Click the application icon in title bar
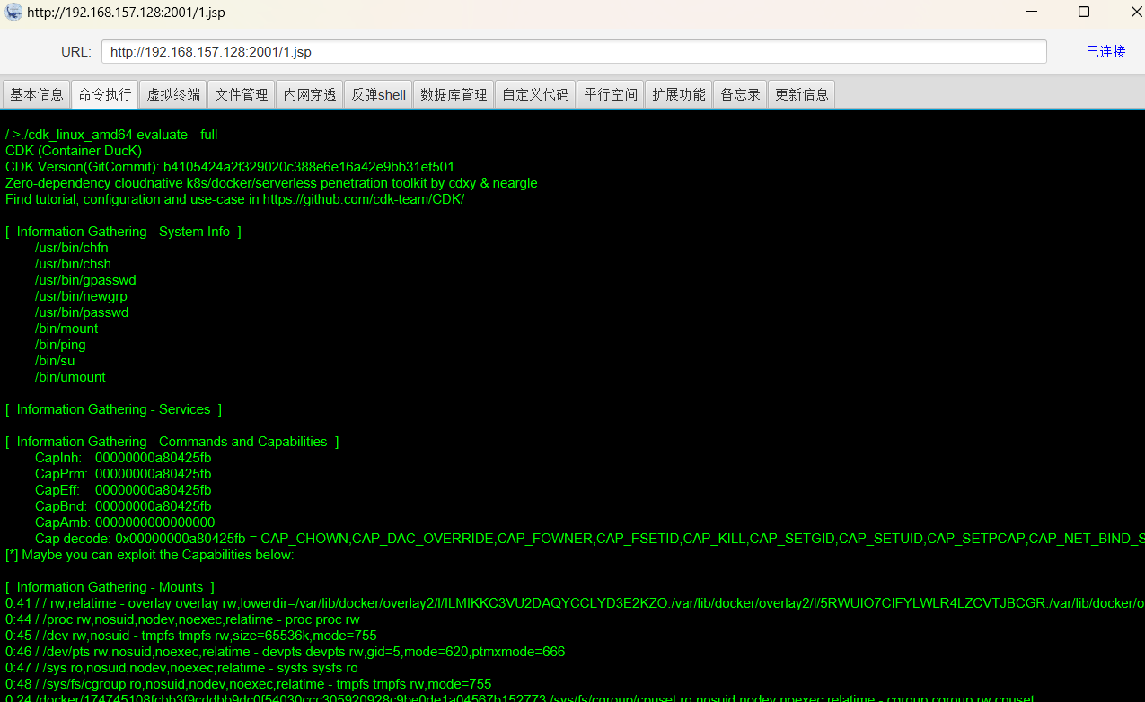Image resolution: width=1145 pixels, height=702 pixels. click(13, 13)
